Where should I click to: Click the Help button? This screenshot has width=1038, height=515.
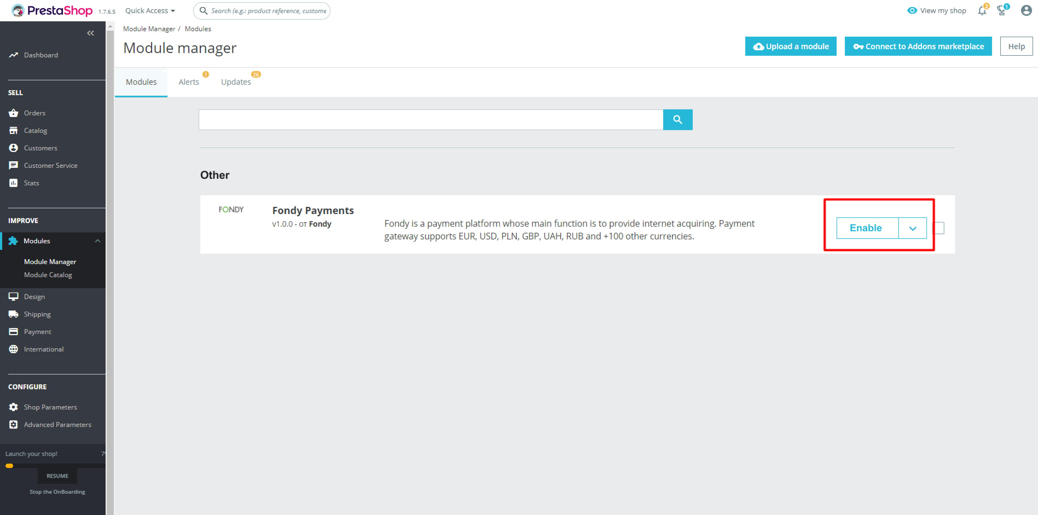[x=1016, y=46]
